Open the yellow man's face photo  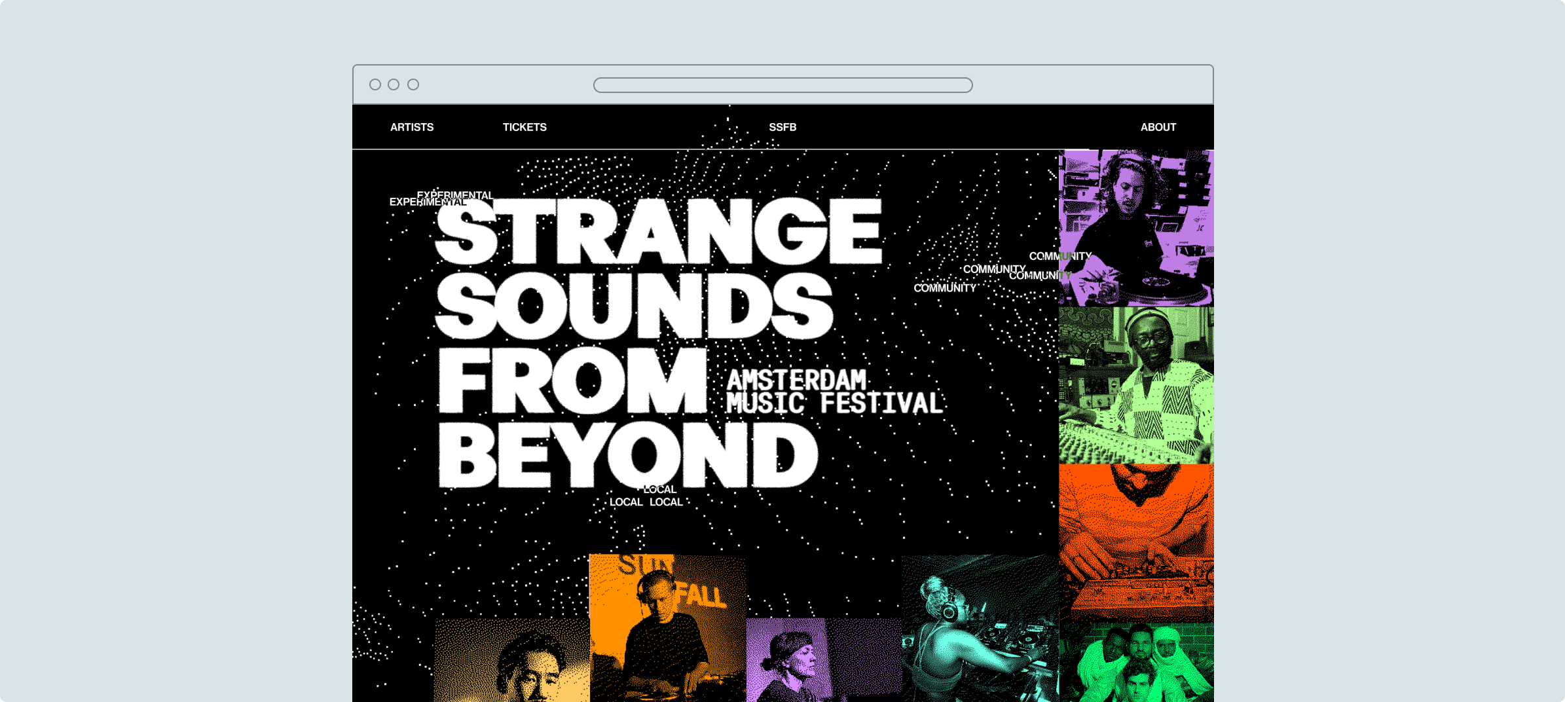(511, 660)
